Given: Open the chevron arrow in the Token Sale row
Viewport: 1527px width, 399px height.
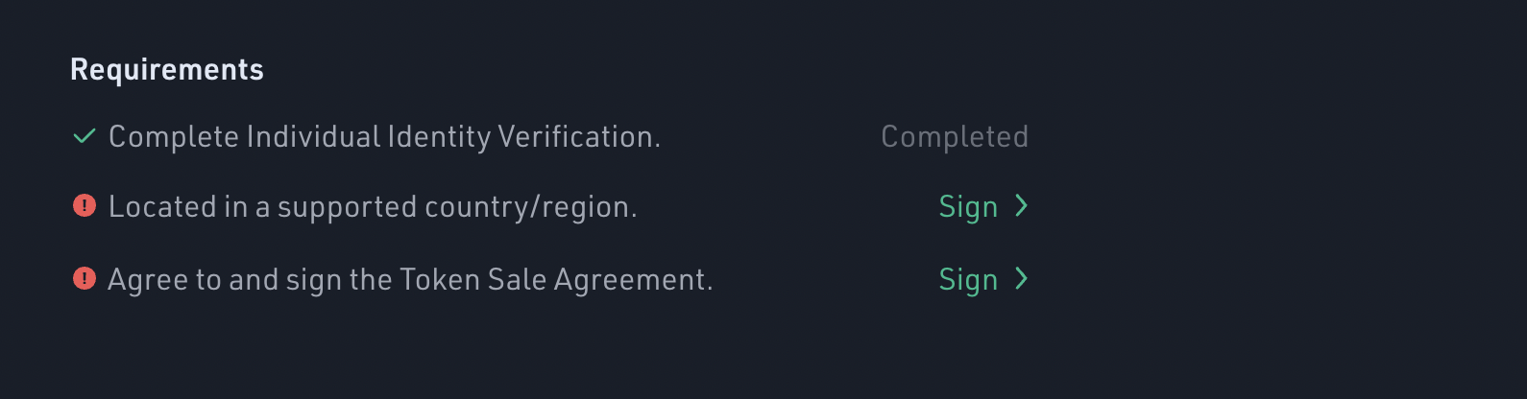Looking at the screenshot, I should pos(1021,278).
